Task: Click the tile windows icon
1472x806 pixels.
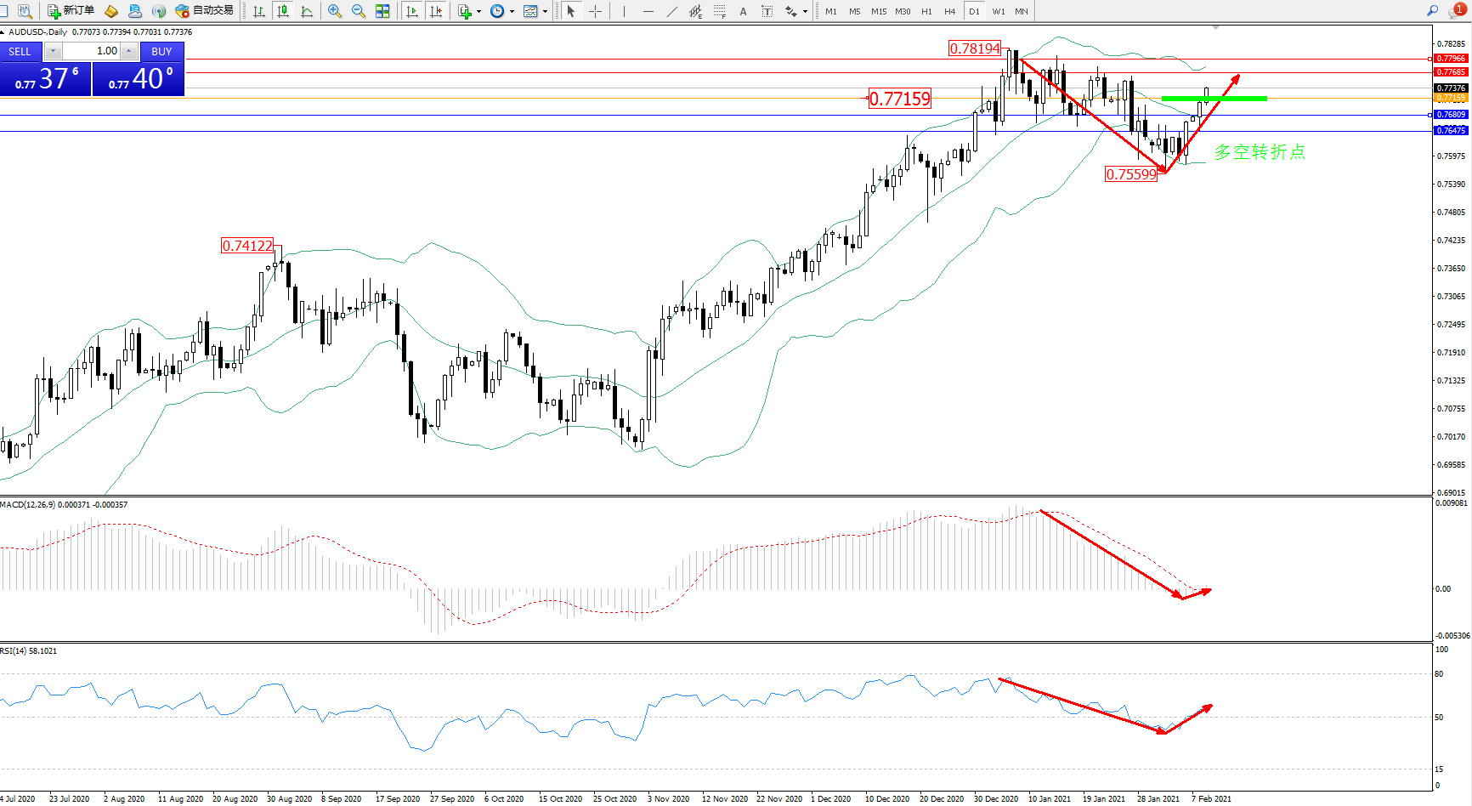Action: click(x=382, y=11)
